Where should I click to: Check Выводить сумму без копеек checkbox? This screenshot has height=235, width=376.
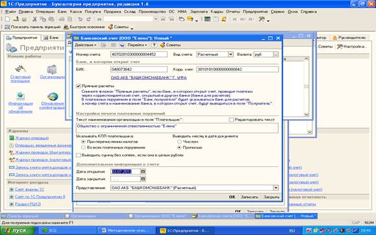click(79, 155)
